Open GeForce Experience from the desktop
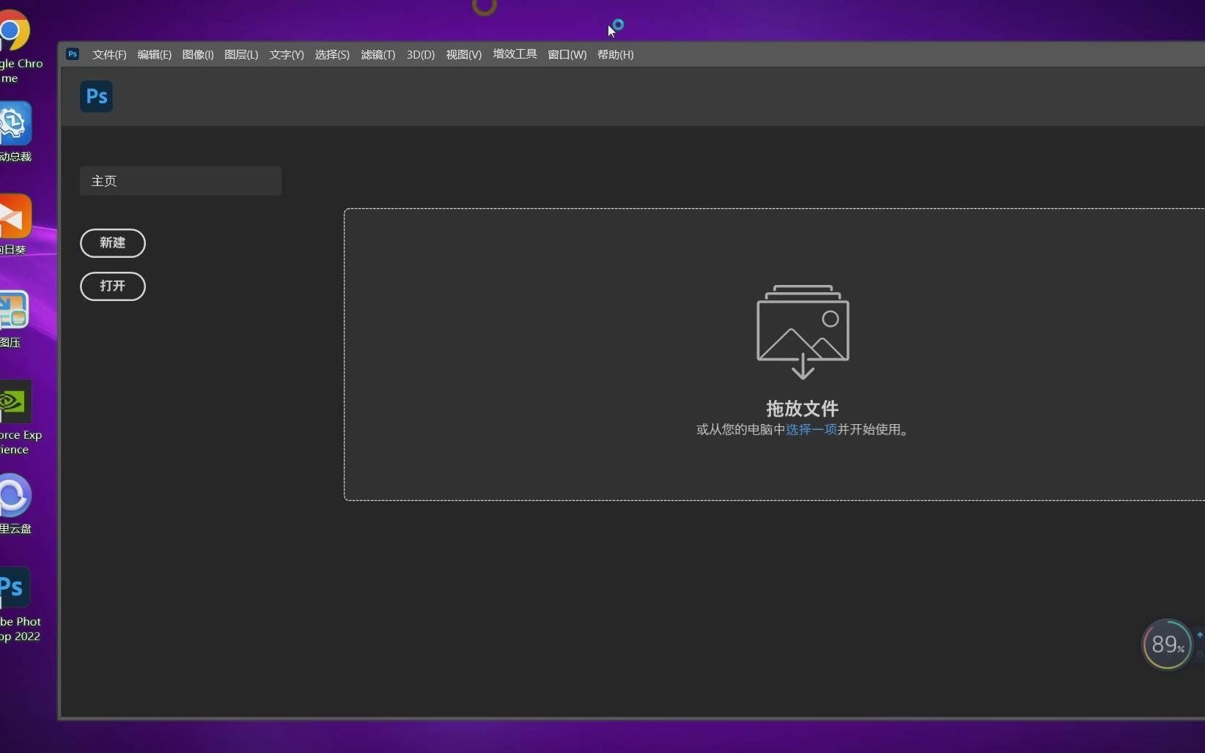 pos(13,401)
